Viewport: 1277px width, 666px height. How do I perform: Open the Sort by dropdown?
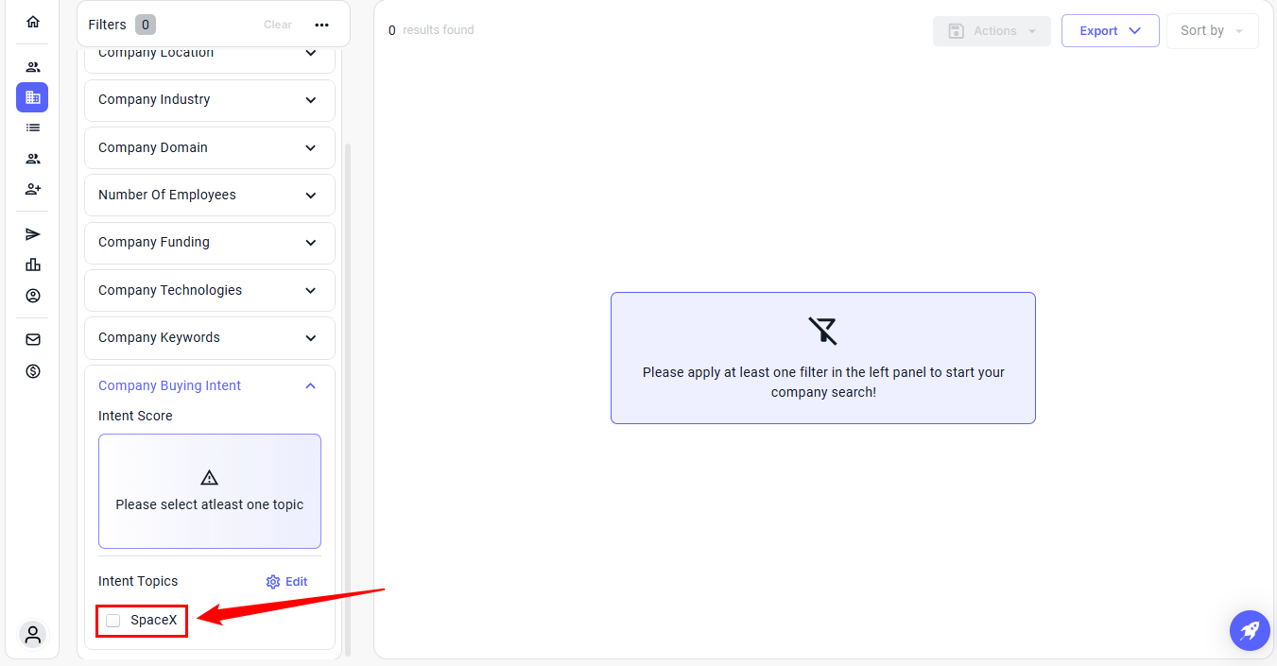point(1212,31)
